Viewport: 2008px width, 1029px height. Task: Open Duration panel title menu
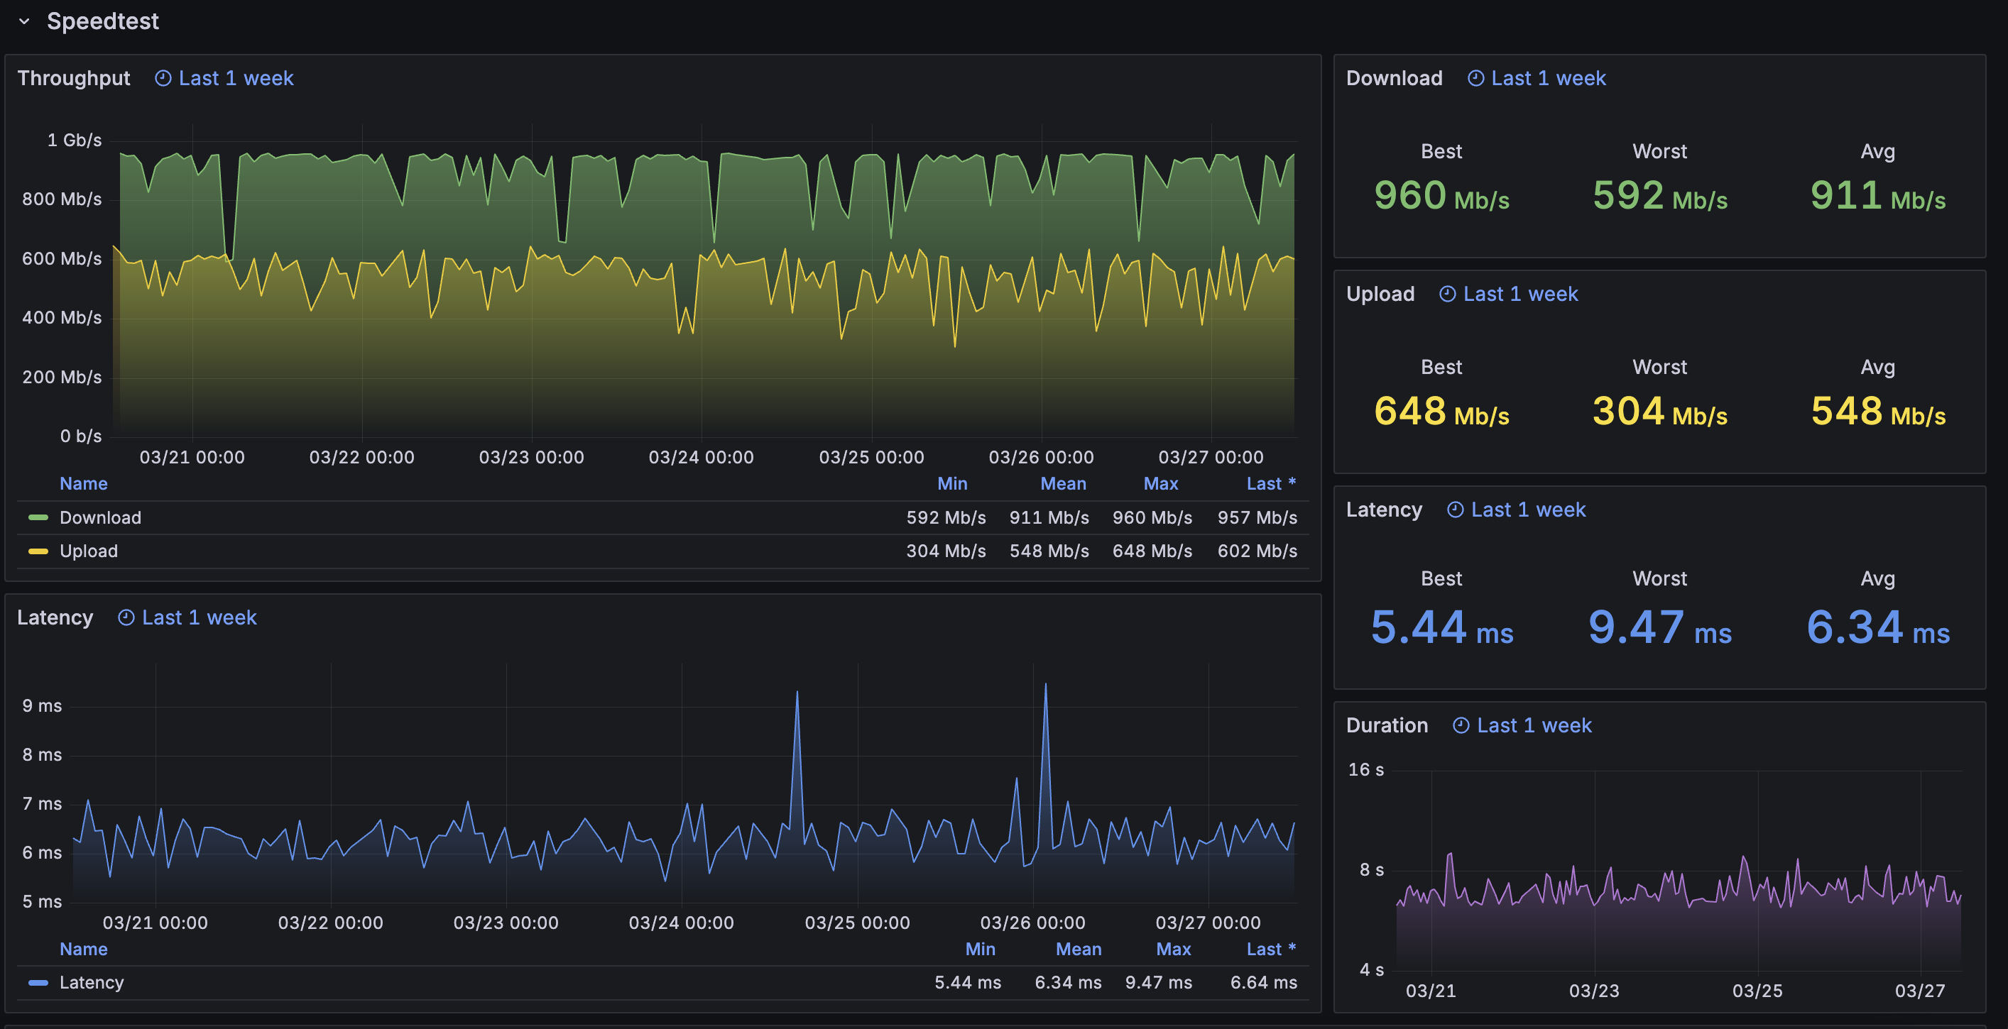tap(1387, 726)
